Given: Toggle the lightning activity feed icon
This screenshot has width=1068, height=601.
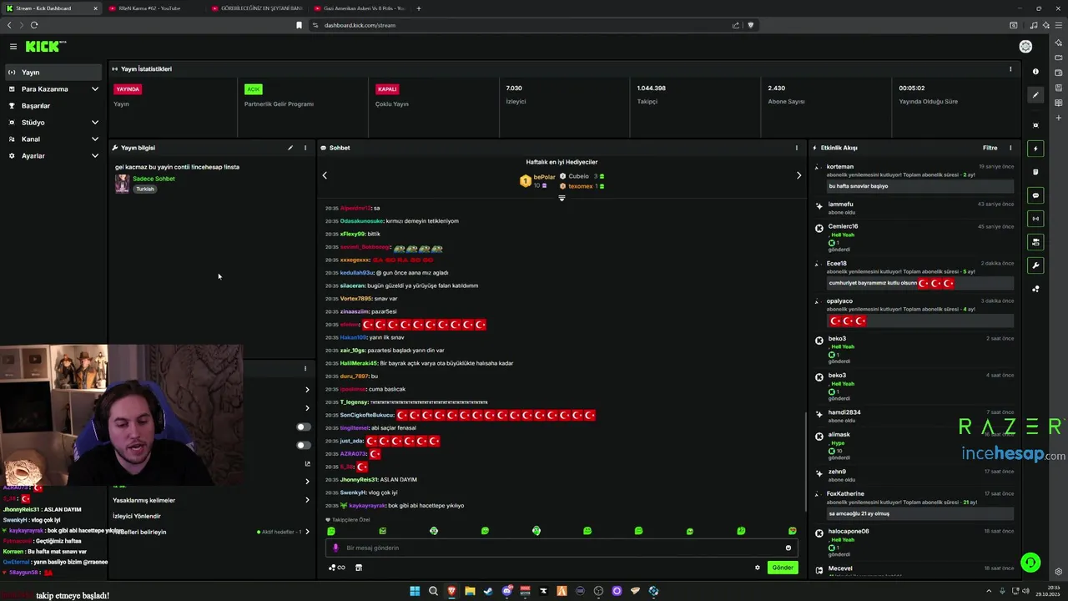Looking at the screenshot, I should (x=1035, y=149).
